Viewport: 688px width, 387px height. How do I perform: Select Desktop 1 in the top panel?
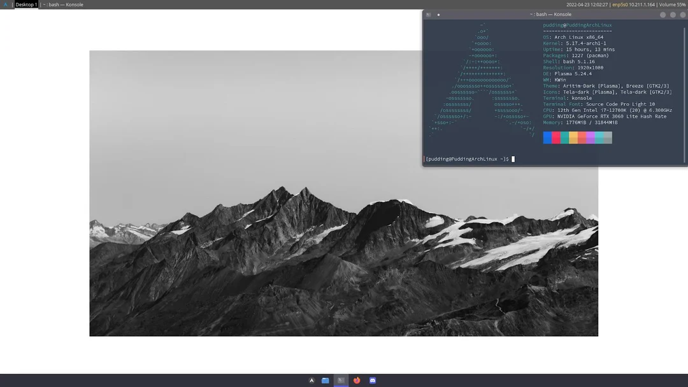25,4
